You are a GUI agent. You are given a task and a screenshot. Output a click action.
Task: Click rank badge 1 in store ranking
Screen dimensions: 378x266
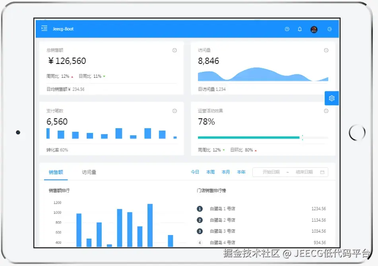click(200, 209)
